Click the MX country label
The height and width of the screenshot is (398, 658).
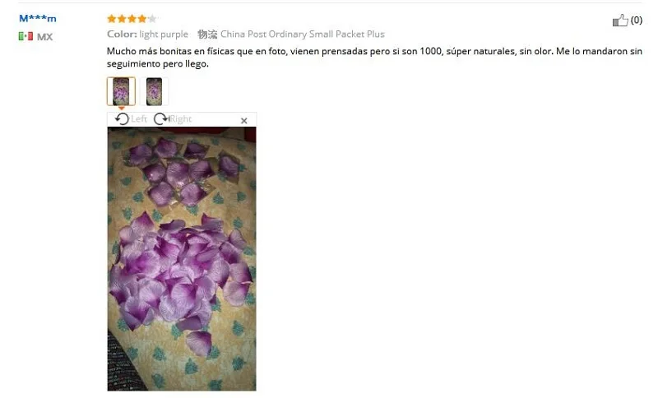pos(45,37)
